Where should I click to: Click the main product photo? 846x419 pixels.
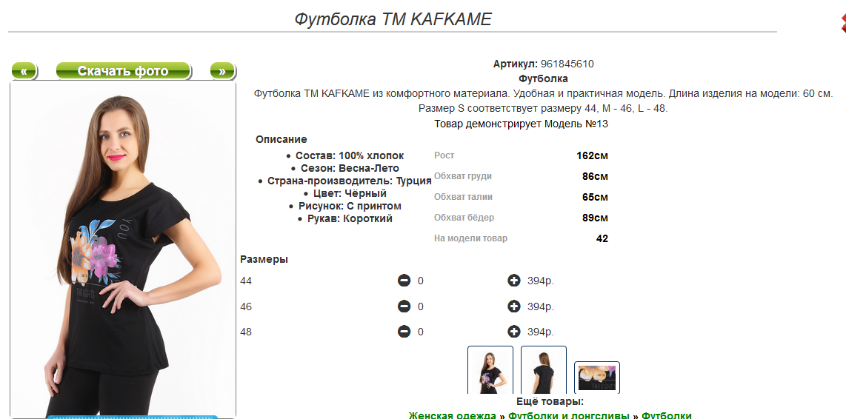point(123,249)
